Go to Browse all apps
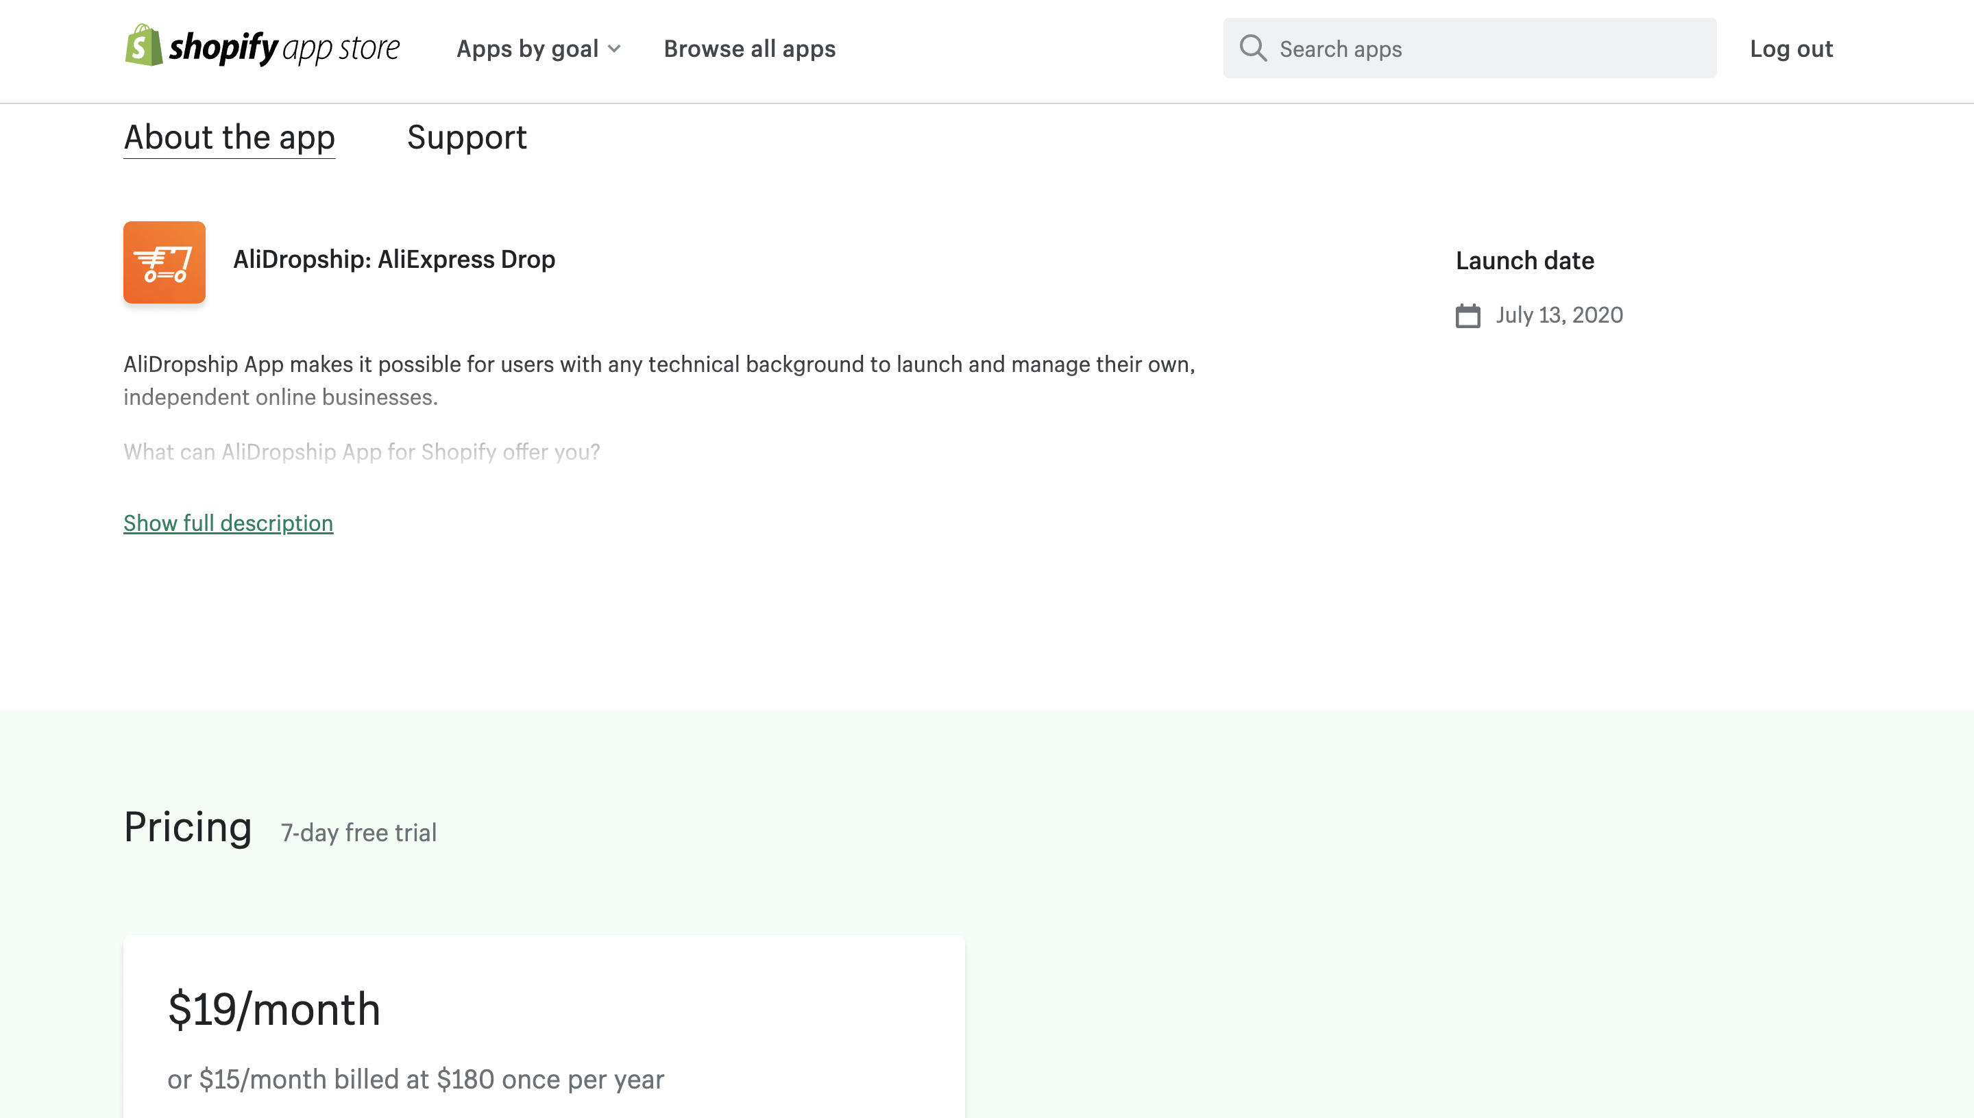Image resolution: width=1974 pixels, height=1118 pixels. point(749,49)
